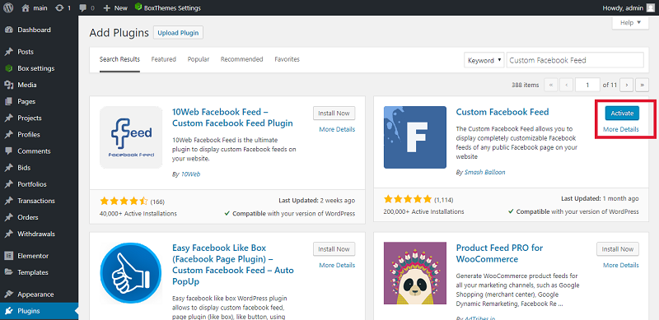Click the 388 items count text
This screenshot has width=659, height=320.
pyautogui.click(x=526, y=85)
